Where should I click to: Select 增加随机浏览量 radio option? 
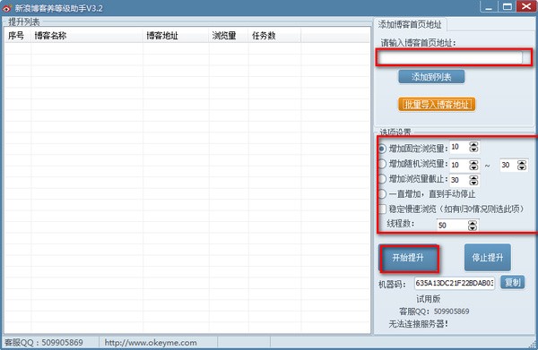[382, 164]
